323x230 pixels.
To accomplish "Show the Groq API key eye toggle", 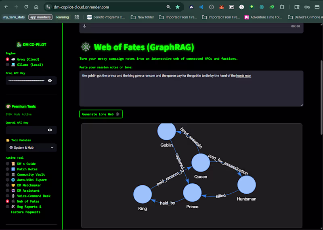I will click(x=50, y=81).
